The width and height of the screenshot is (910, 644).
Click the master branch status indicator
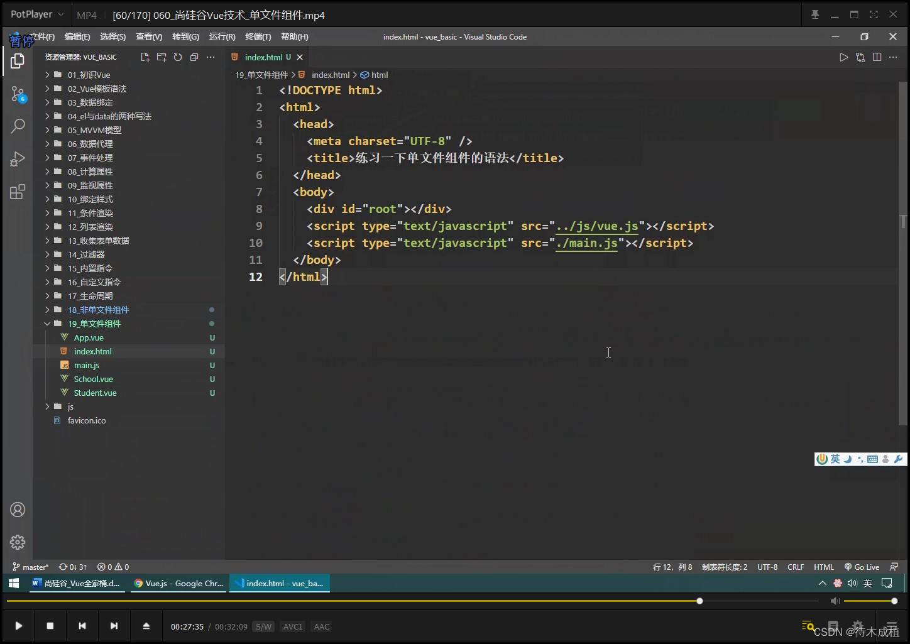coord(30,567)
